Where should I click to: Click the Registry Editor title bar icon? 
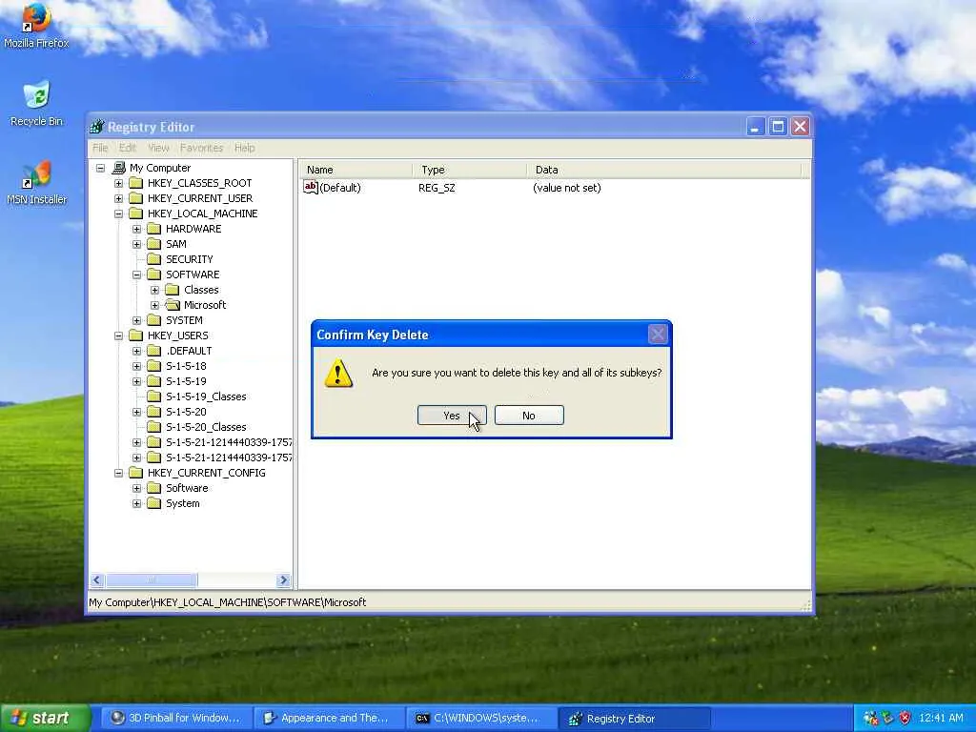(96, 127)
